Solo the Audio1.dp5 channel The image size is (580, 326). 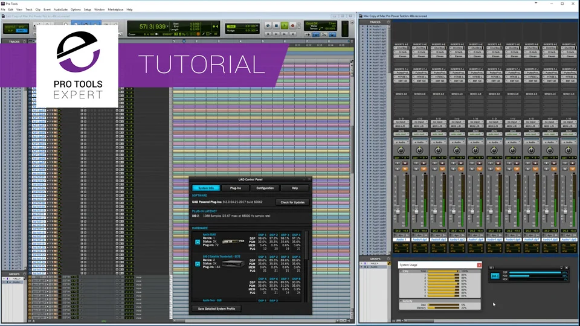click(491, 169)
